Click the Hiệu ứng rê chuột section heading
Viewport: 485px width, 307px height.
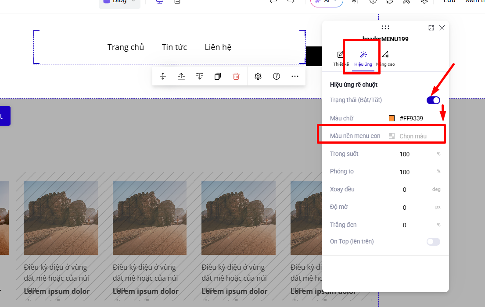[353, 85]
